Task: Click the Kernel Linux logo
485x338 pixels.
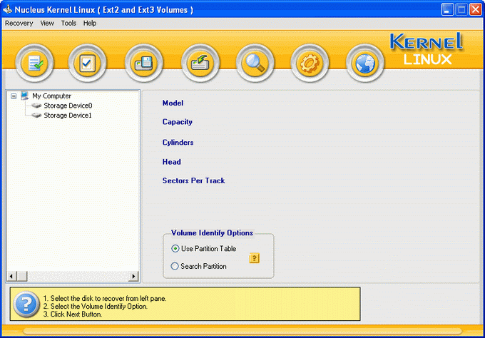Action: [427, 49]
